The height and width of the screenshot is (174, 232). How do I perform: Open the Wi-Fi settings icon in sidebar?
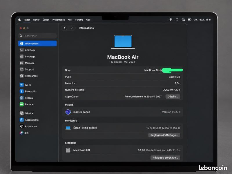21,85
